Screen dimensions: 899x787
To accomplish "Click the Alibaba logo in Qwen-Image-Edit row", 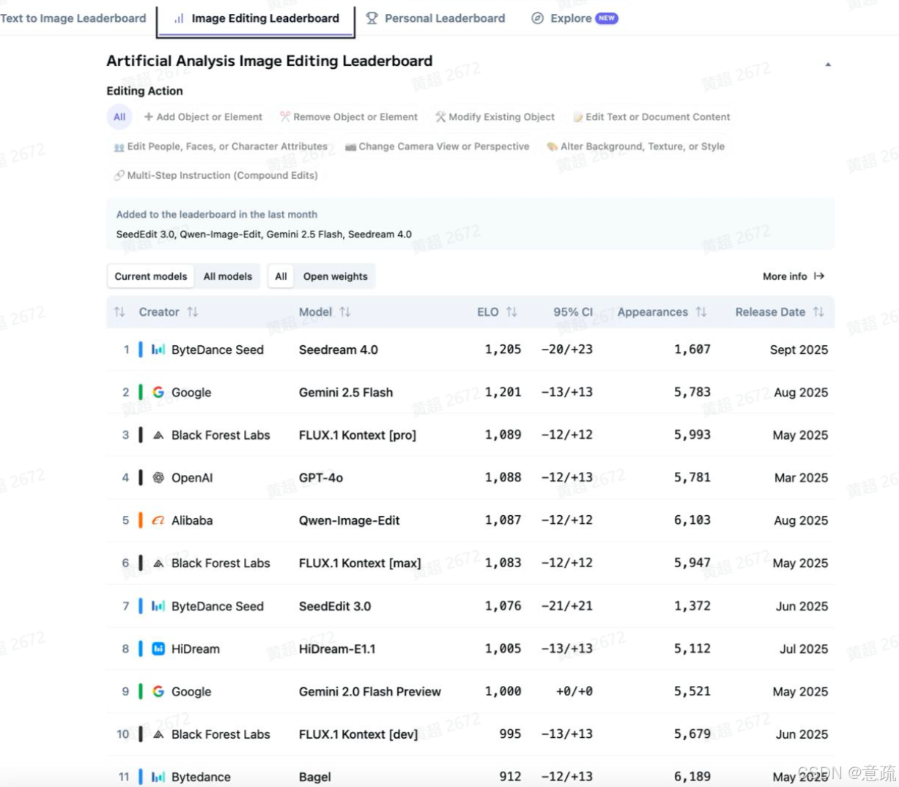I will pyautogui.click(x=158, y=520).
